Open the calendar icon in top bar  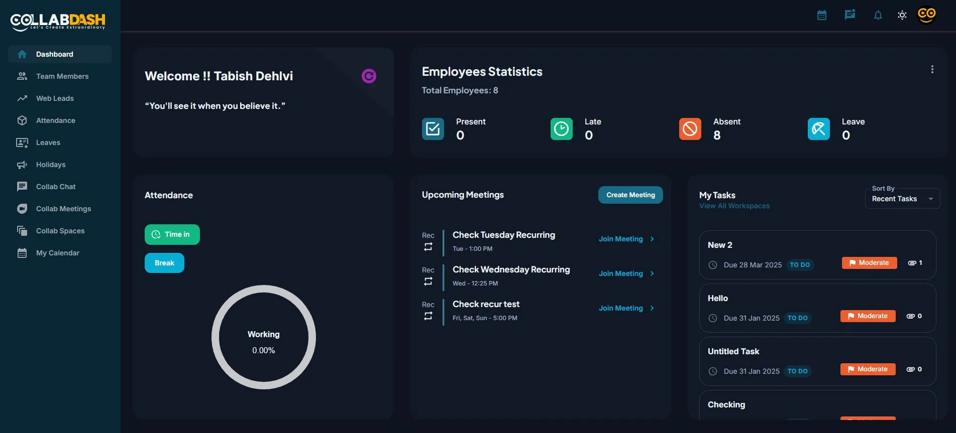pos(822,15)
